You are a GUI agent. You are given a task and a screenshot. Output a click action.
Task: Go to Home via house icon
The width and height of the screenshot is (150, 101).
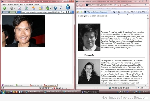33,8
